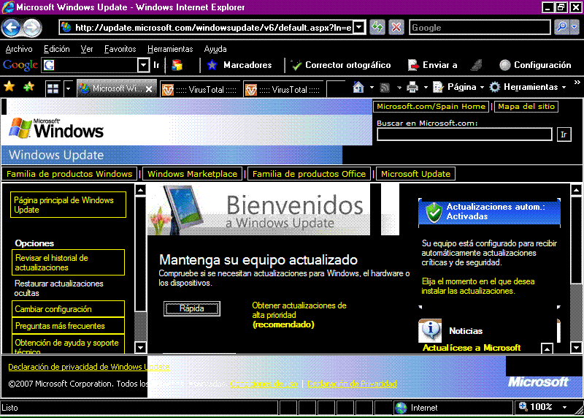The width and height of the screenshot is (584, 418).
Task: Run search with the magnifier icon
Action: click(x=561, y=27)
